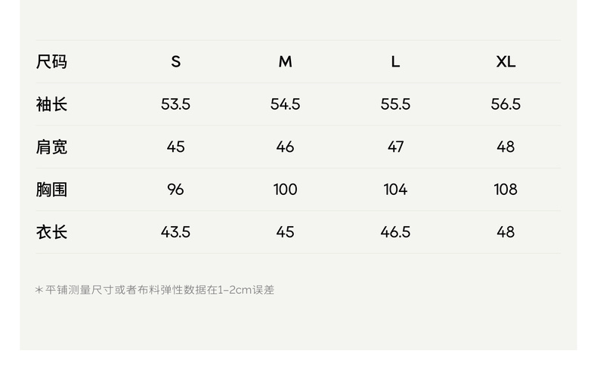
Task: Click the 胸围 value 96 for size S
Action: point(175,190)
